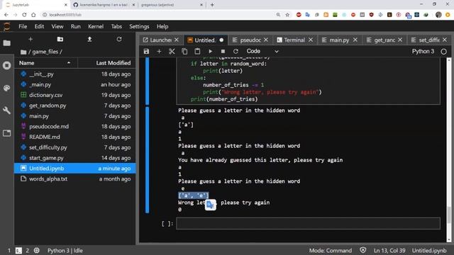Viewport: 454px width, 255px height.
Task: Open the Notebook Tools wrench sidebar
Action: (x=6, y=110)
